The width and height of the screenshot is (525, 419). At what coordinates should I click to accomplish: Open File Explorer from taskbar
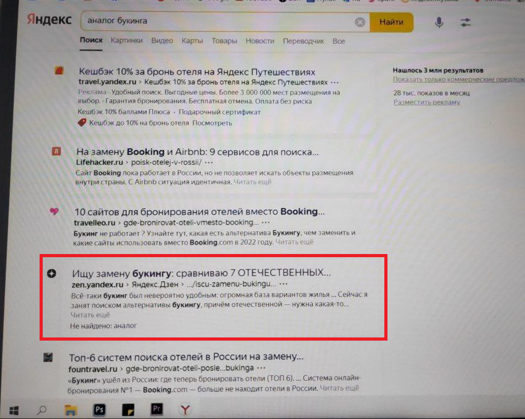[x=70, y=410]
